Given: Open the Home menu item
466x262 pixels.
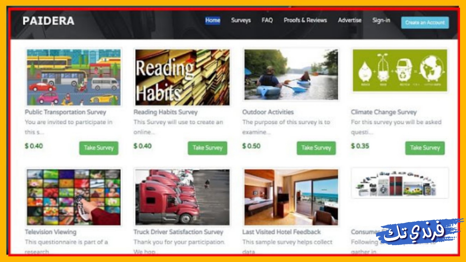Looking at the screenshot, I should pyautogui.click(x=213, y=20).
